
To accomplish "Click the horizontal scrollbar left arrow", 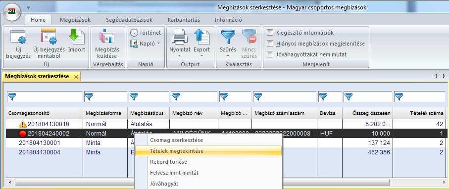I will tap(10, 182).
